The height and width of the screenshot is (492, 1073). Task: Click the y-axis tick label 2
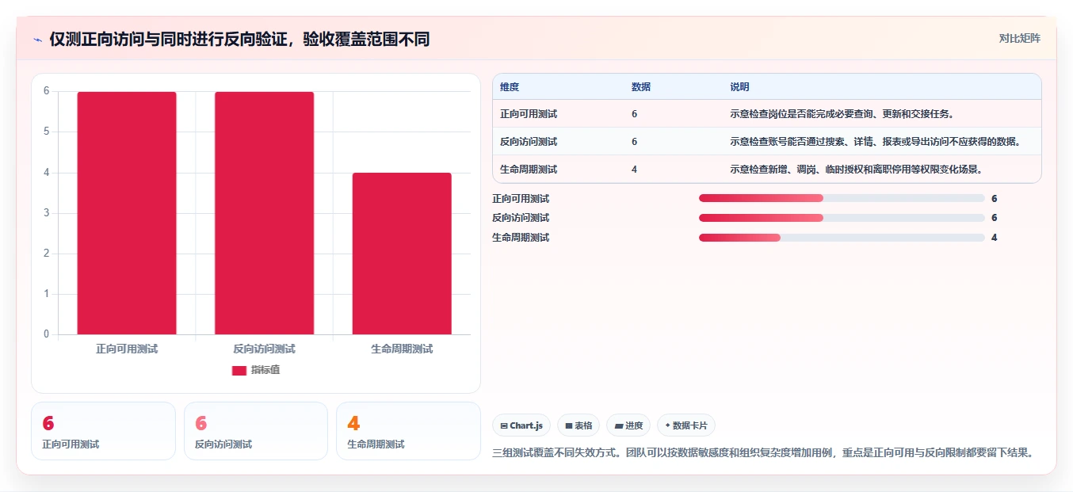[46, 254]
